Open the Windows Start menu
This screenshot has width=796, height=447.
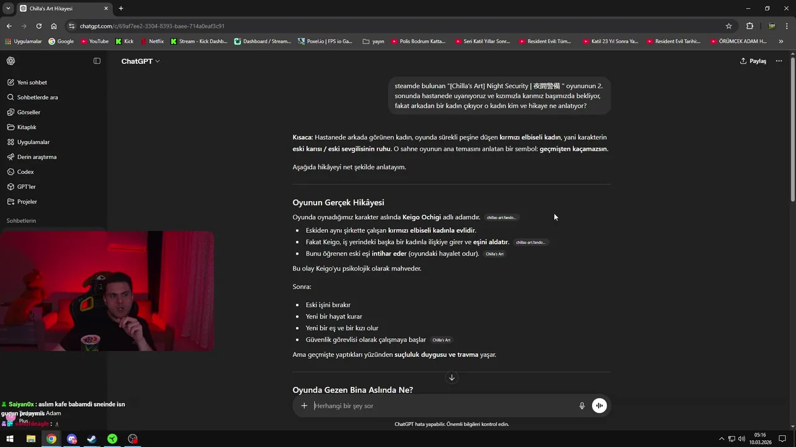point(10,439)
